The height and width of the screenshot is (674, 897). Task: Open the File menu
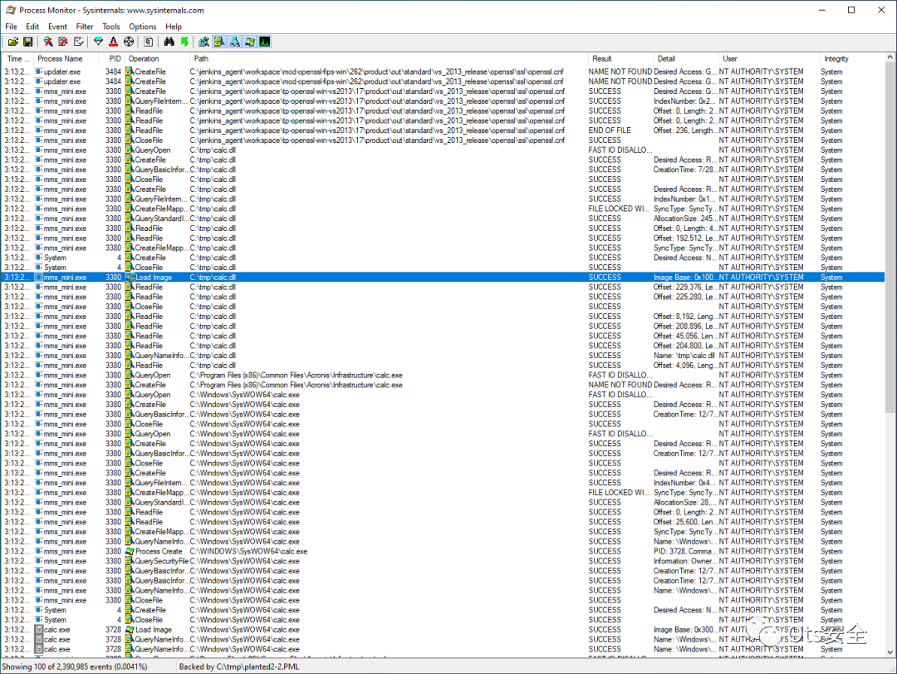pyautogui.click(x=11, y=27)
